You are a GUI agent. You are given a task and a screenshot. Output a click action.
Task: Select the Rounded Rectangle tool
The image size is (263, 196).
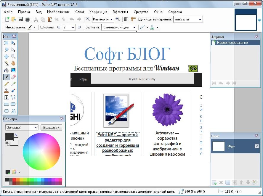pos(13,104)
